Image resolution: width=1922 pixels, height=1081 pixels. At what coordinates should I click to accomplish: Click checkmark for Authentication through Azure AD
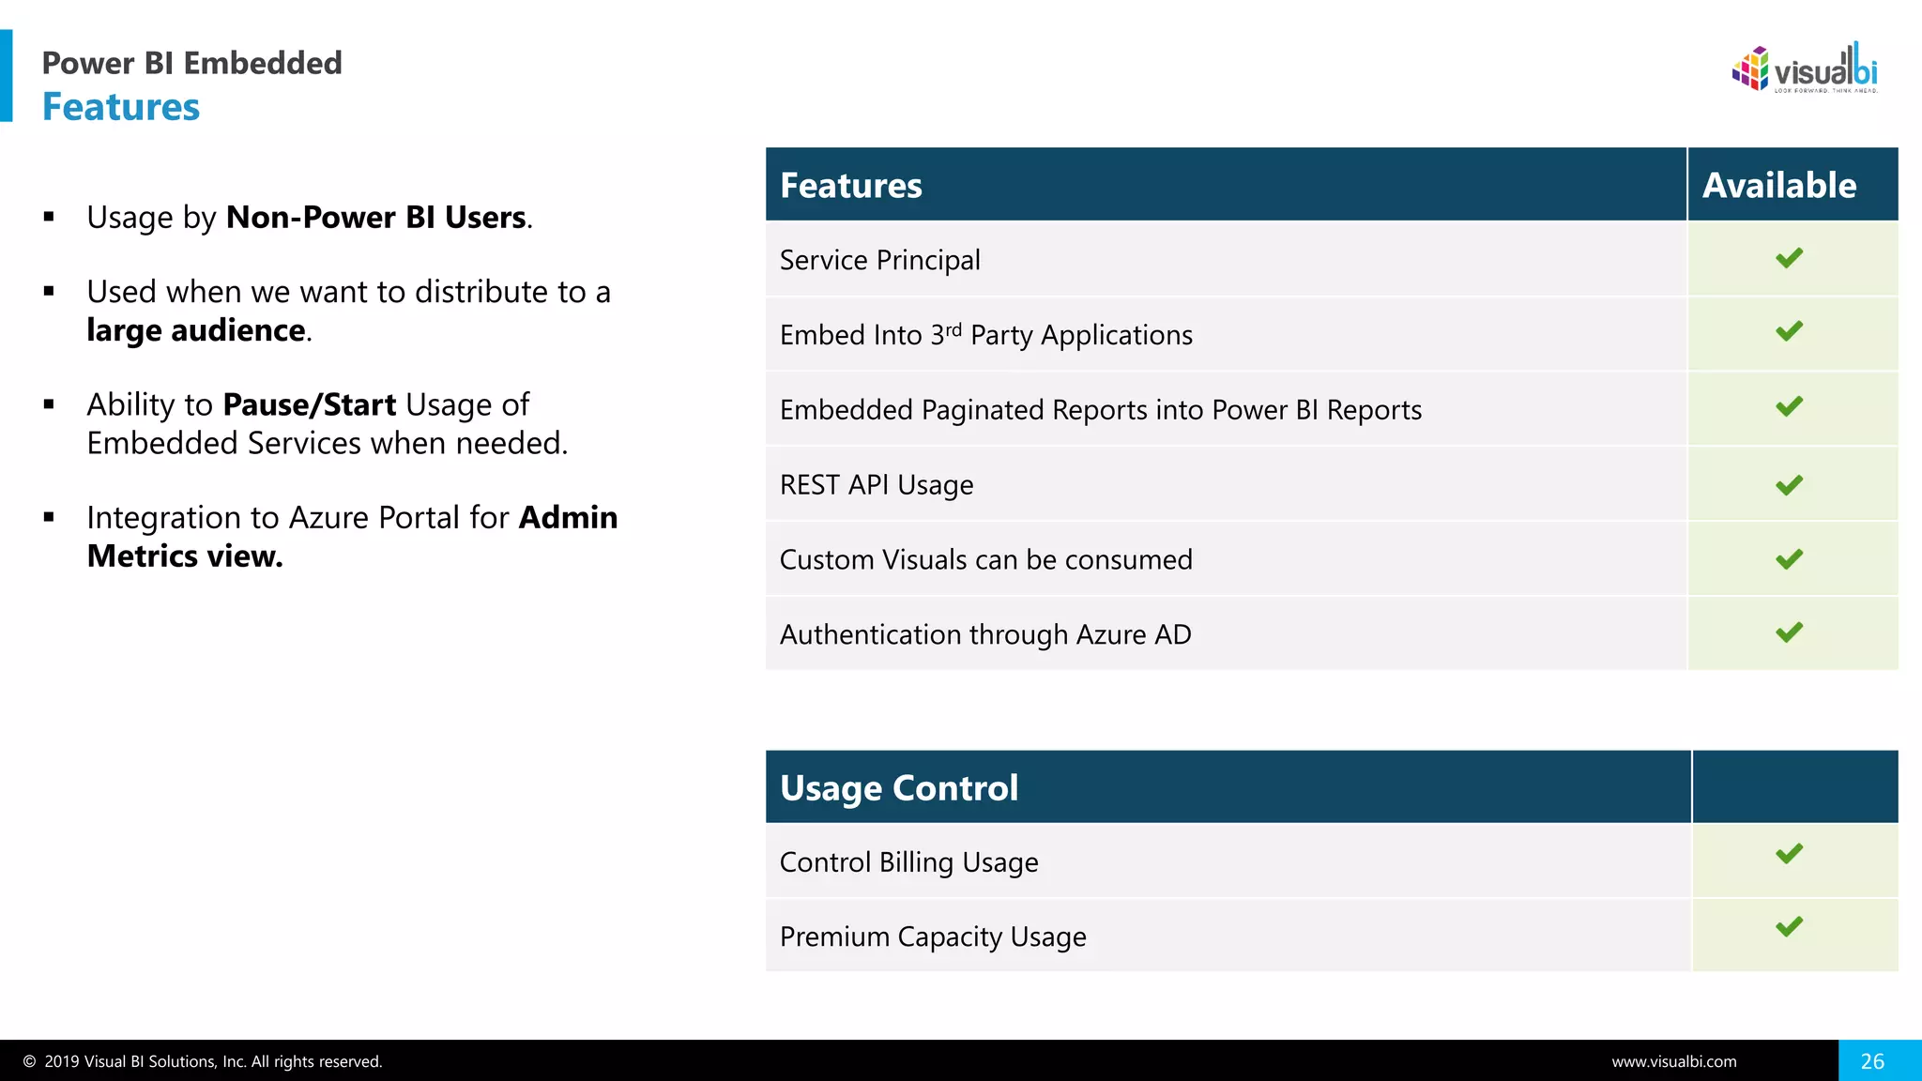(1789, 632)
